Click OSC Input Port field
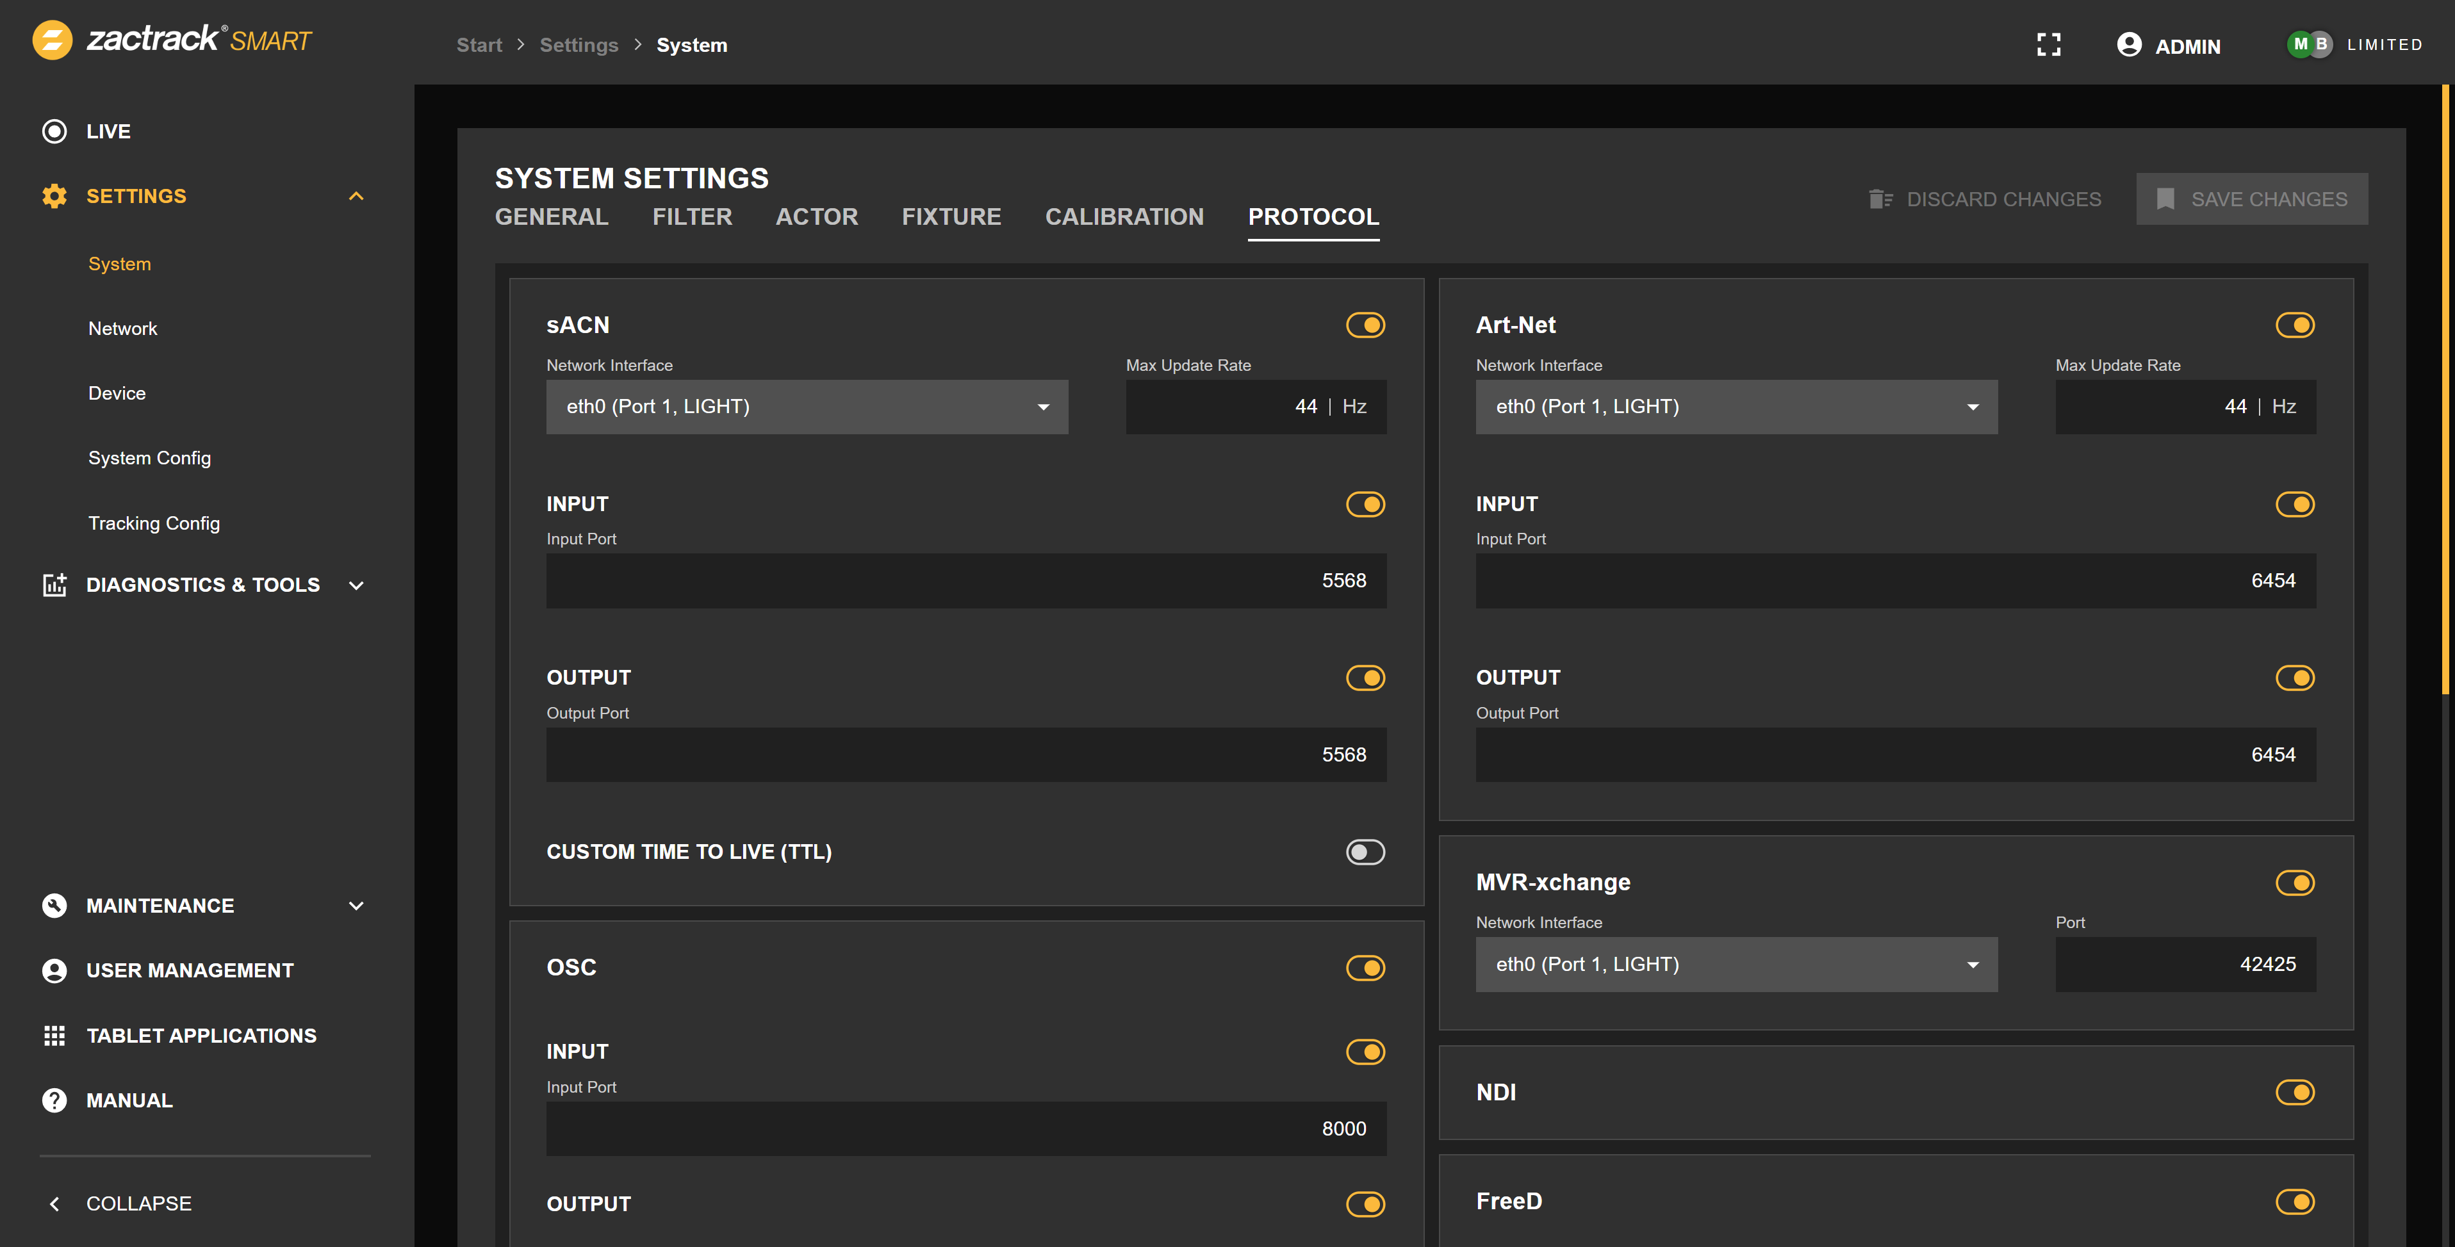The height and width of the screenshot is (1247, 2455). pyautogui.click(x=966, y=1129)
